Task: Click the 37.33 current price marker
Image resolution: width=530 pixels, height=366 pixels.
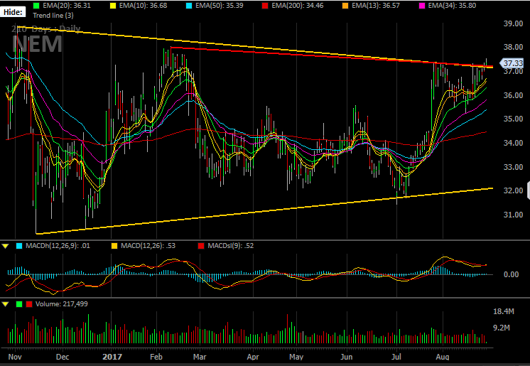Action: [512, 63]
